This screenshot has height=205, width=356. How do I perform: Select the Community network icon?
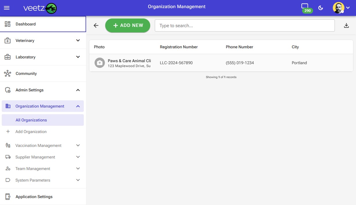pos(8,73)
